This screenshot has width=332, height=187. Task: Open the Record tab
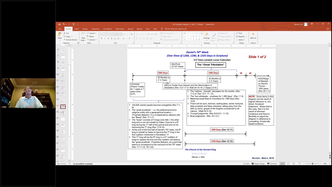(130, 29)
